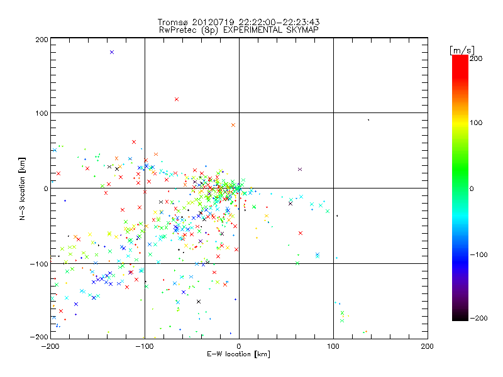Click the colorbar label '200' at top

tap(476, 58)
